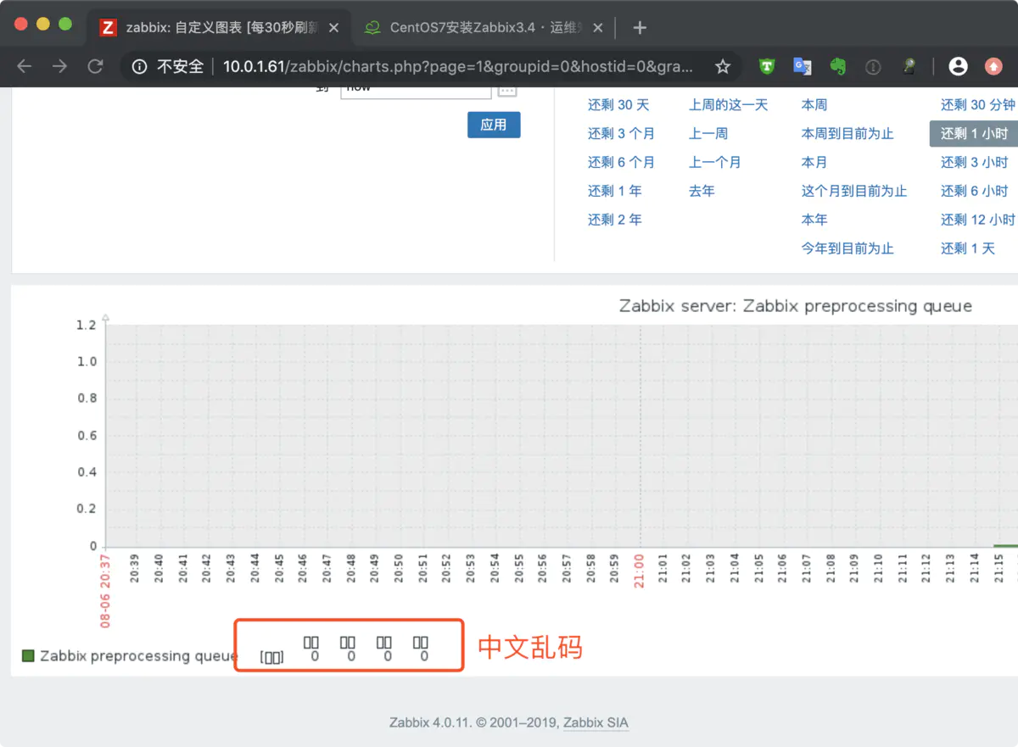Select 还剩 1 年 time range
1018x747 pixels.
click(x=615, y=192)
